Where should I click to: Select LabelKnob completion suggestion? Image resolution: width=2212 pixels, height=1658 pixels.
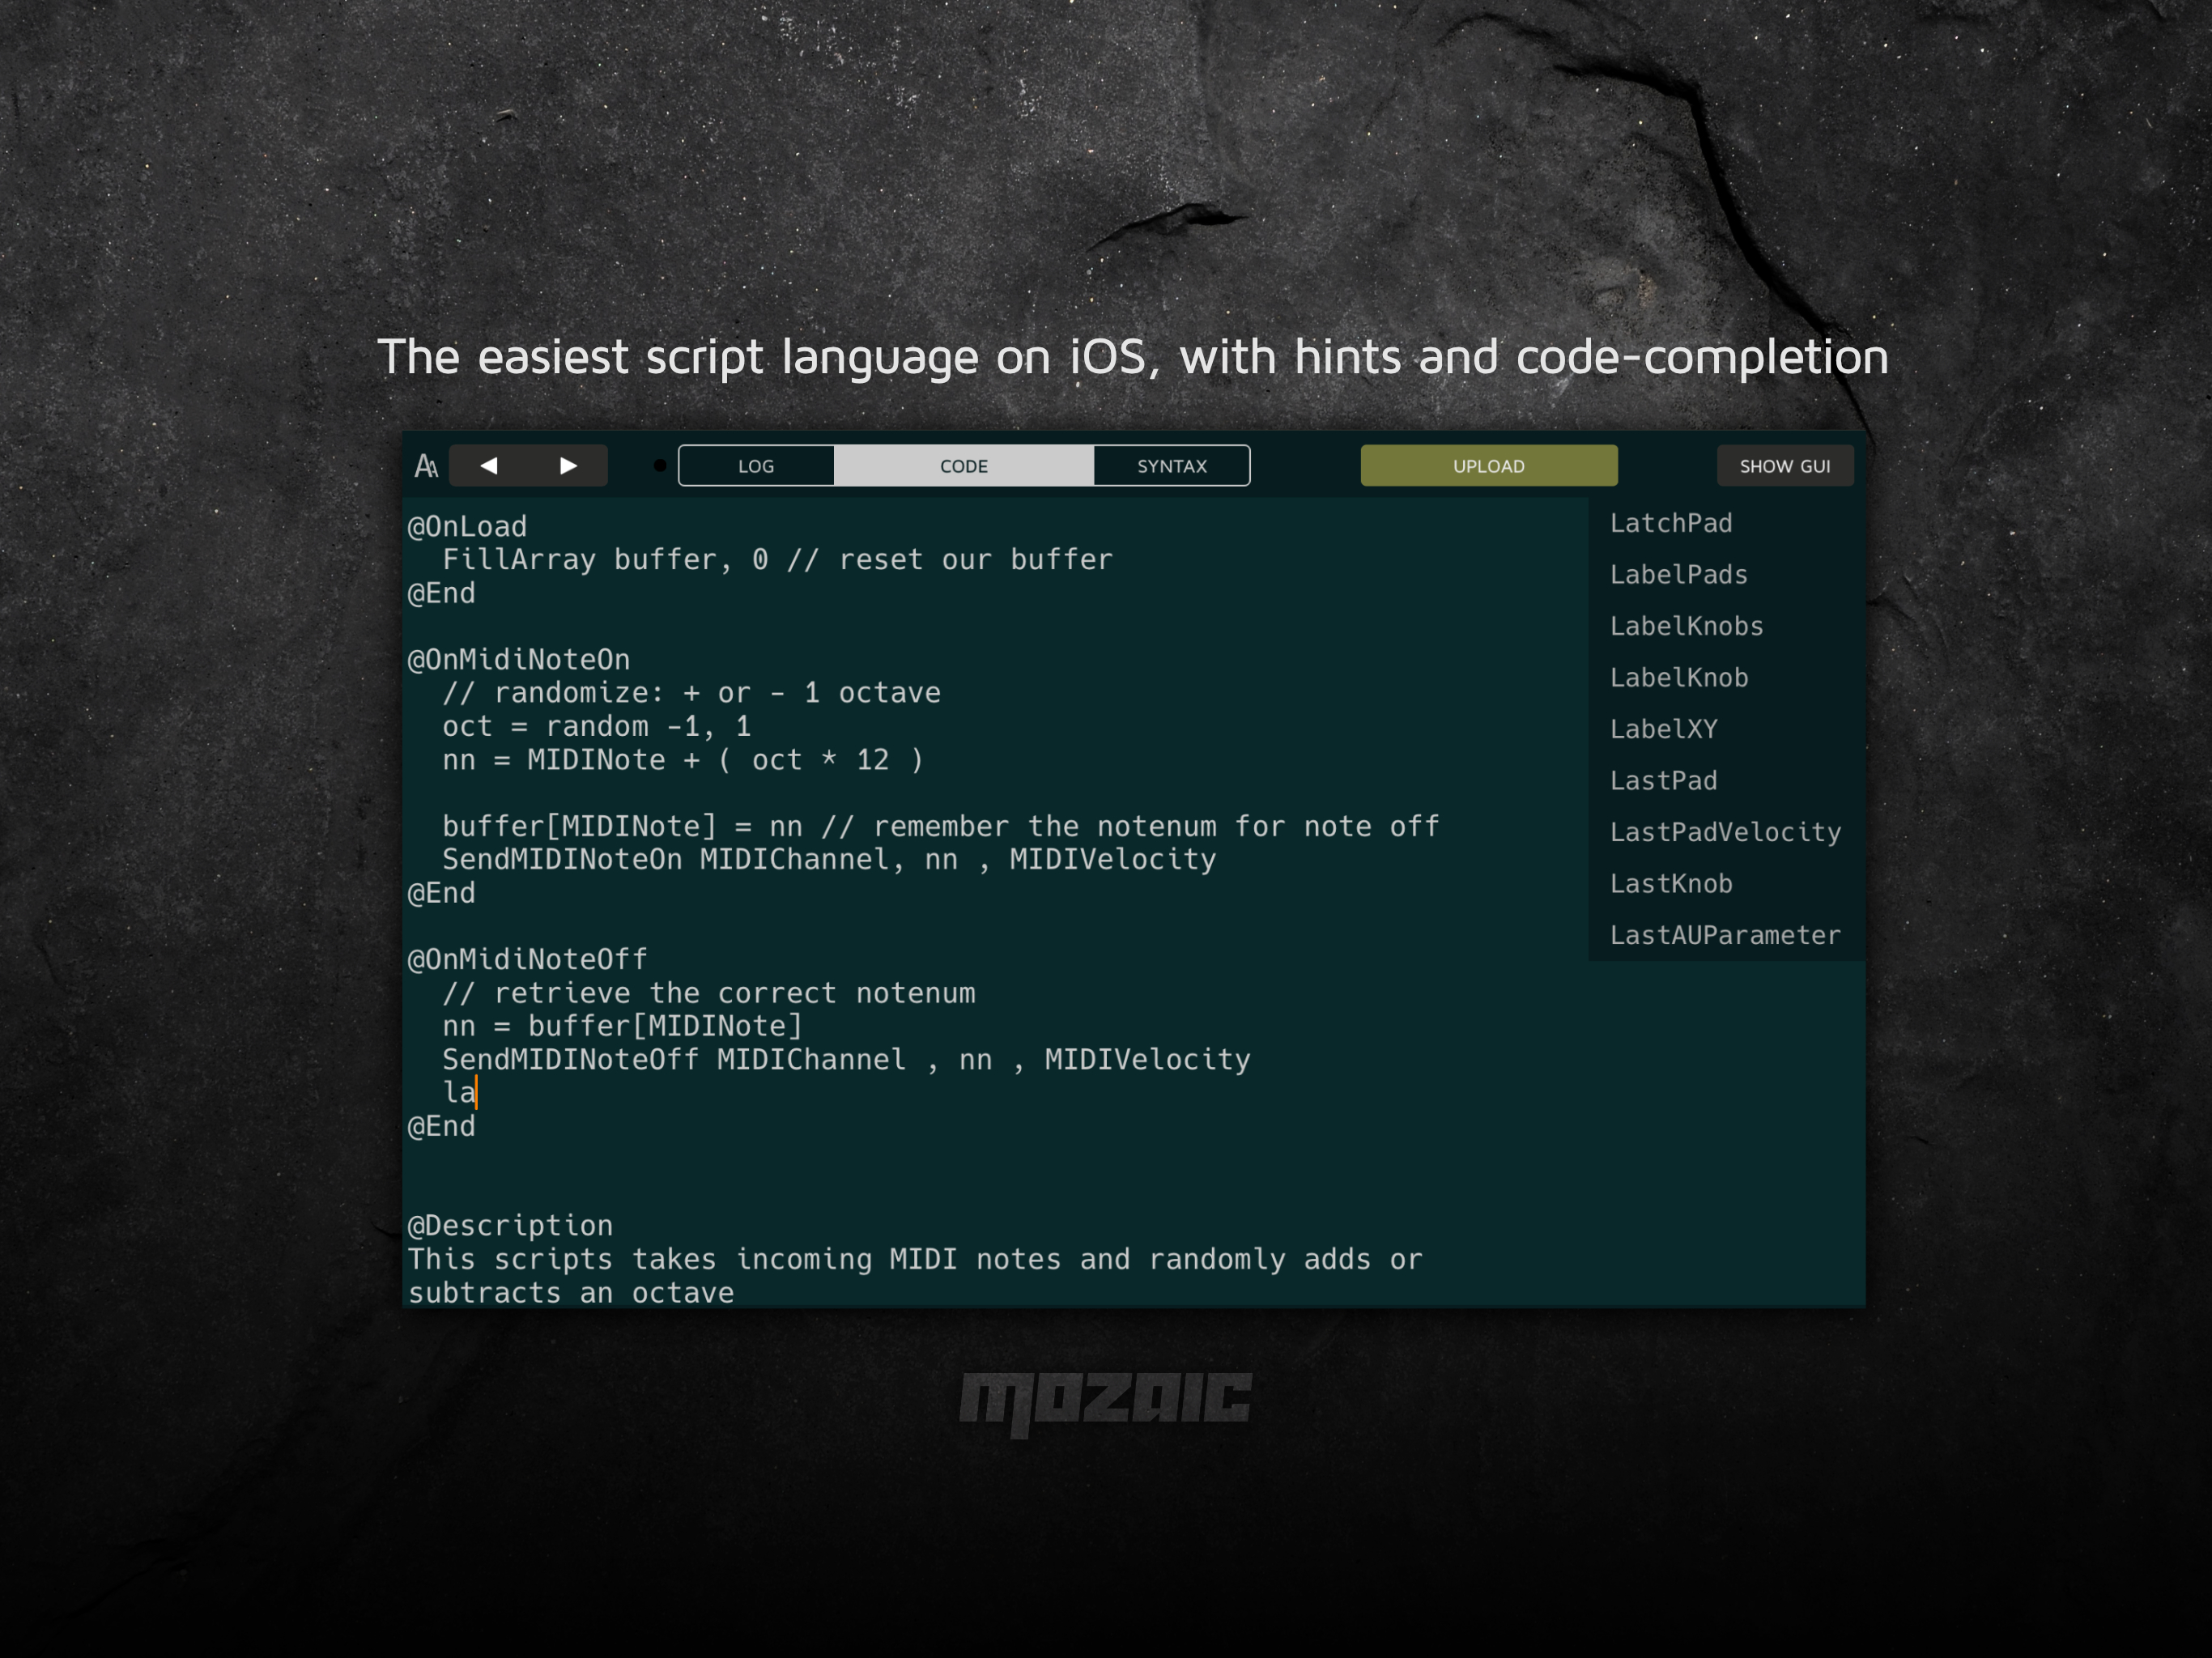(x=1679, y=677)
